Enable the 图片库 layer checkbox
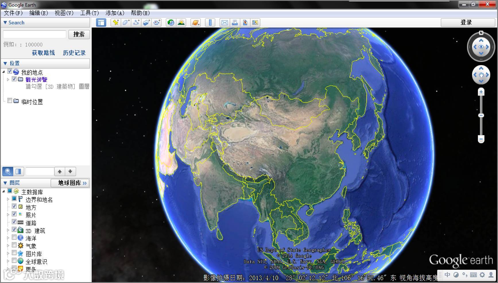 14,253
